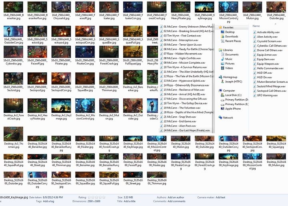Viewport: 288px width, 206px height.
Task: Select Sectopod Call Others.wav
Action: click(x=270, y=91)
